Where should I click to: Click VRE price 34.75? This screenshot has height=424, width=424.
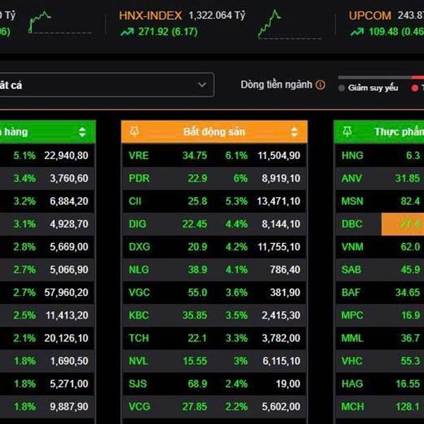point(194,155)
